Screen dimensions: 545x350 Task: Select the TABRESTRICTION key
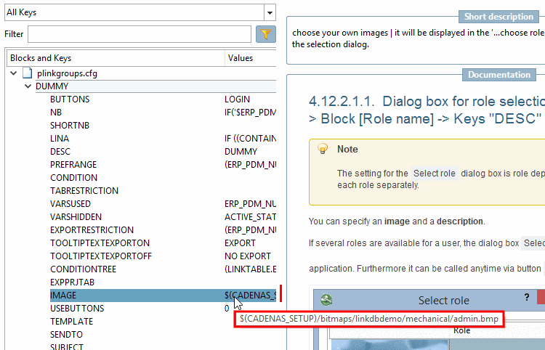pyautogui.click(x=84, y=191)
